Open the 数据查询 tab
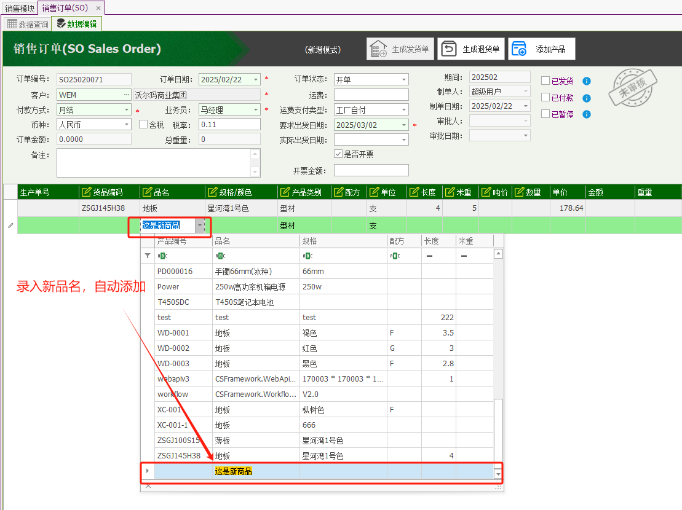The image size is (682, 510). [x=28, y=25]
